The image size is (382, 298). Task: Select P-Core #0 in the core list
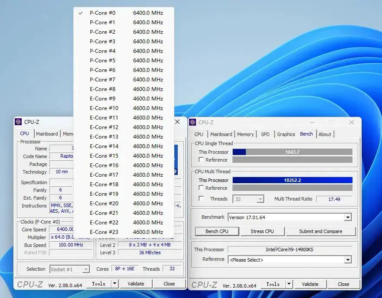point(124,13)
